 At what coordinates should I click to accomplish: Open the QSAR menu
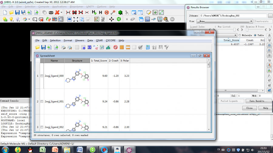pos(99,40)
